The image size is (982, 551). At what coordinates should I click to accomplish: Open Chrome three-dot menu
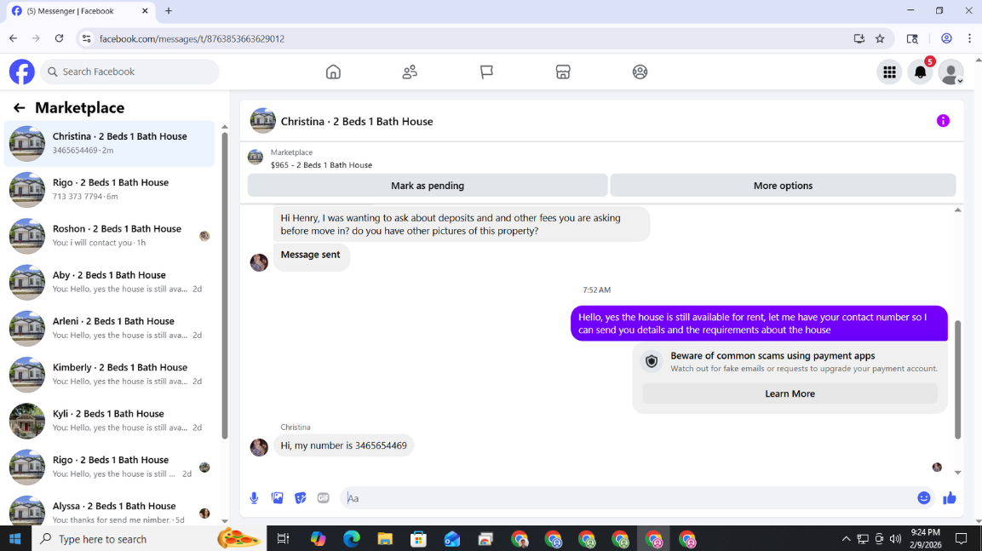(969, 38)
